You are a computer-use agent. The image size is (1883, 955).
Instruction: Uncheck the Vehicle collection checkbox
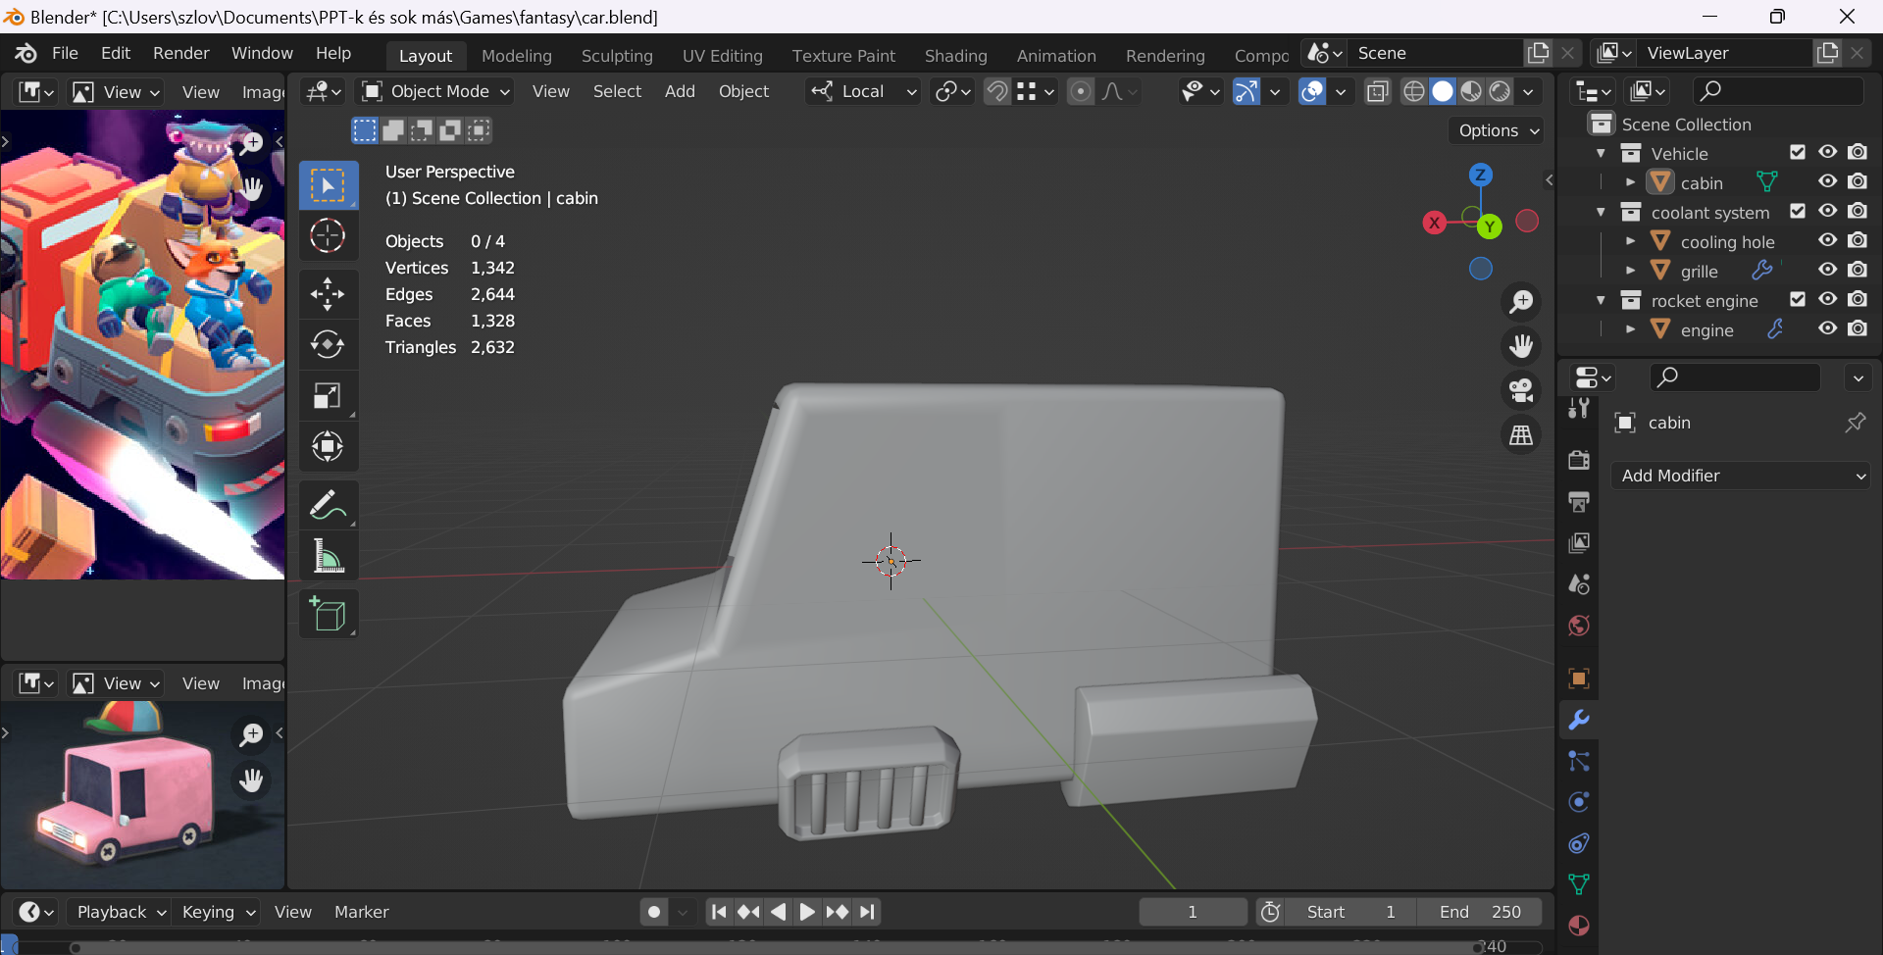click(x=1798, y=152)
